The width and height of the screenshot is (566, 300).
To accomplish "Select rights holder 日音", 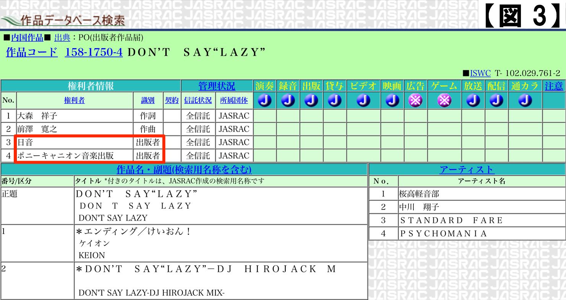I will [x=26, y=142].
